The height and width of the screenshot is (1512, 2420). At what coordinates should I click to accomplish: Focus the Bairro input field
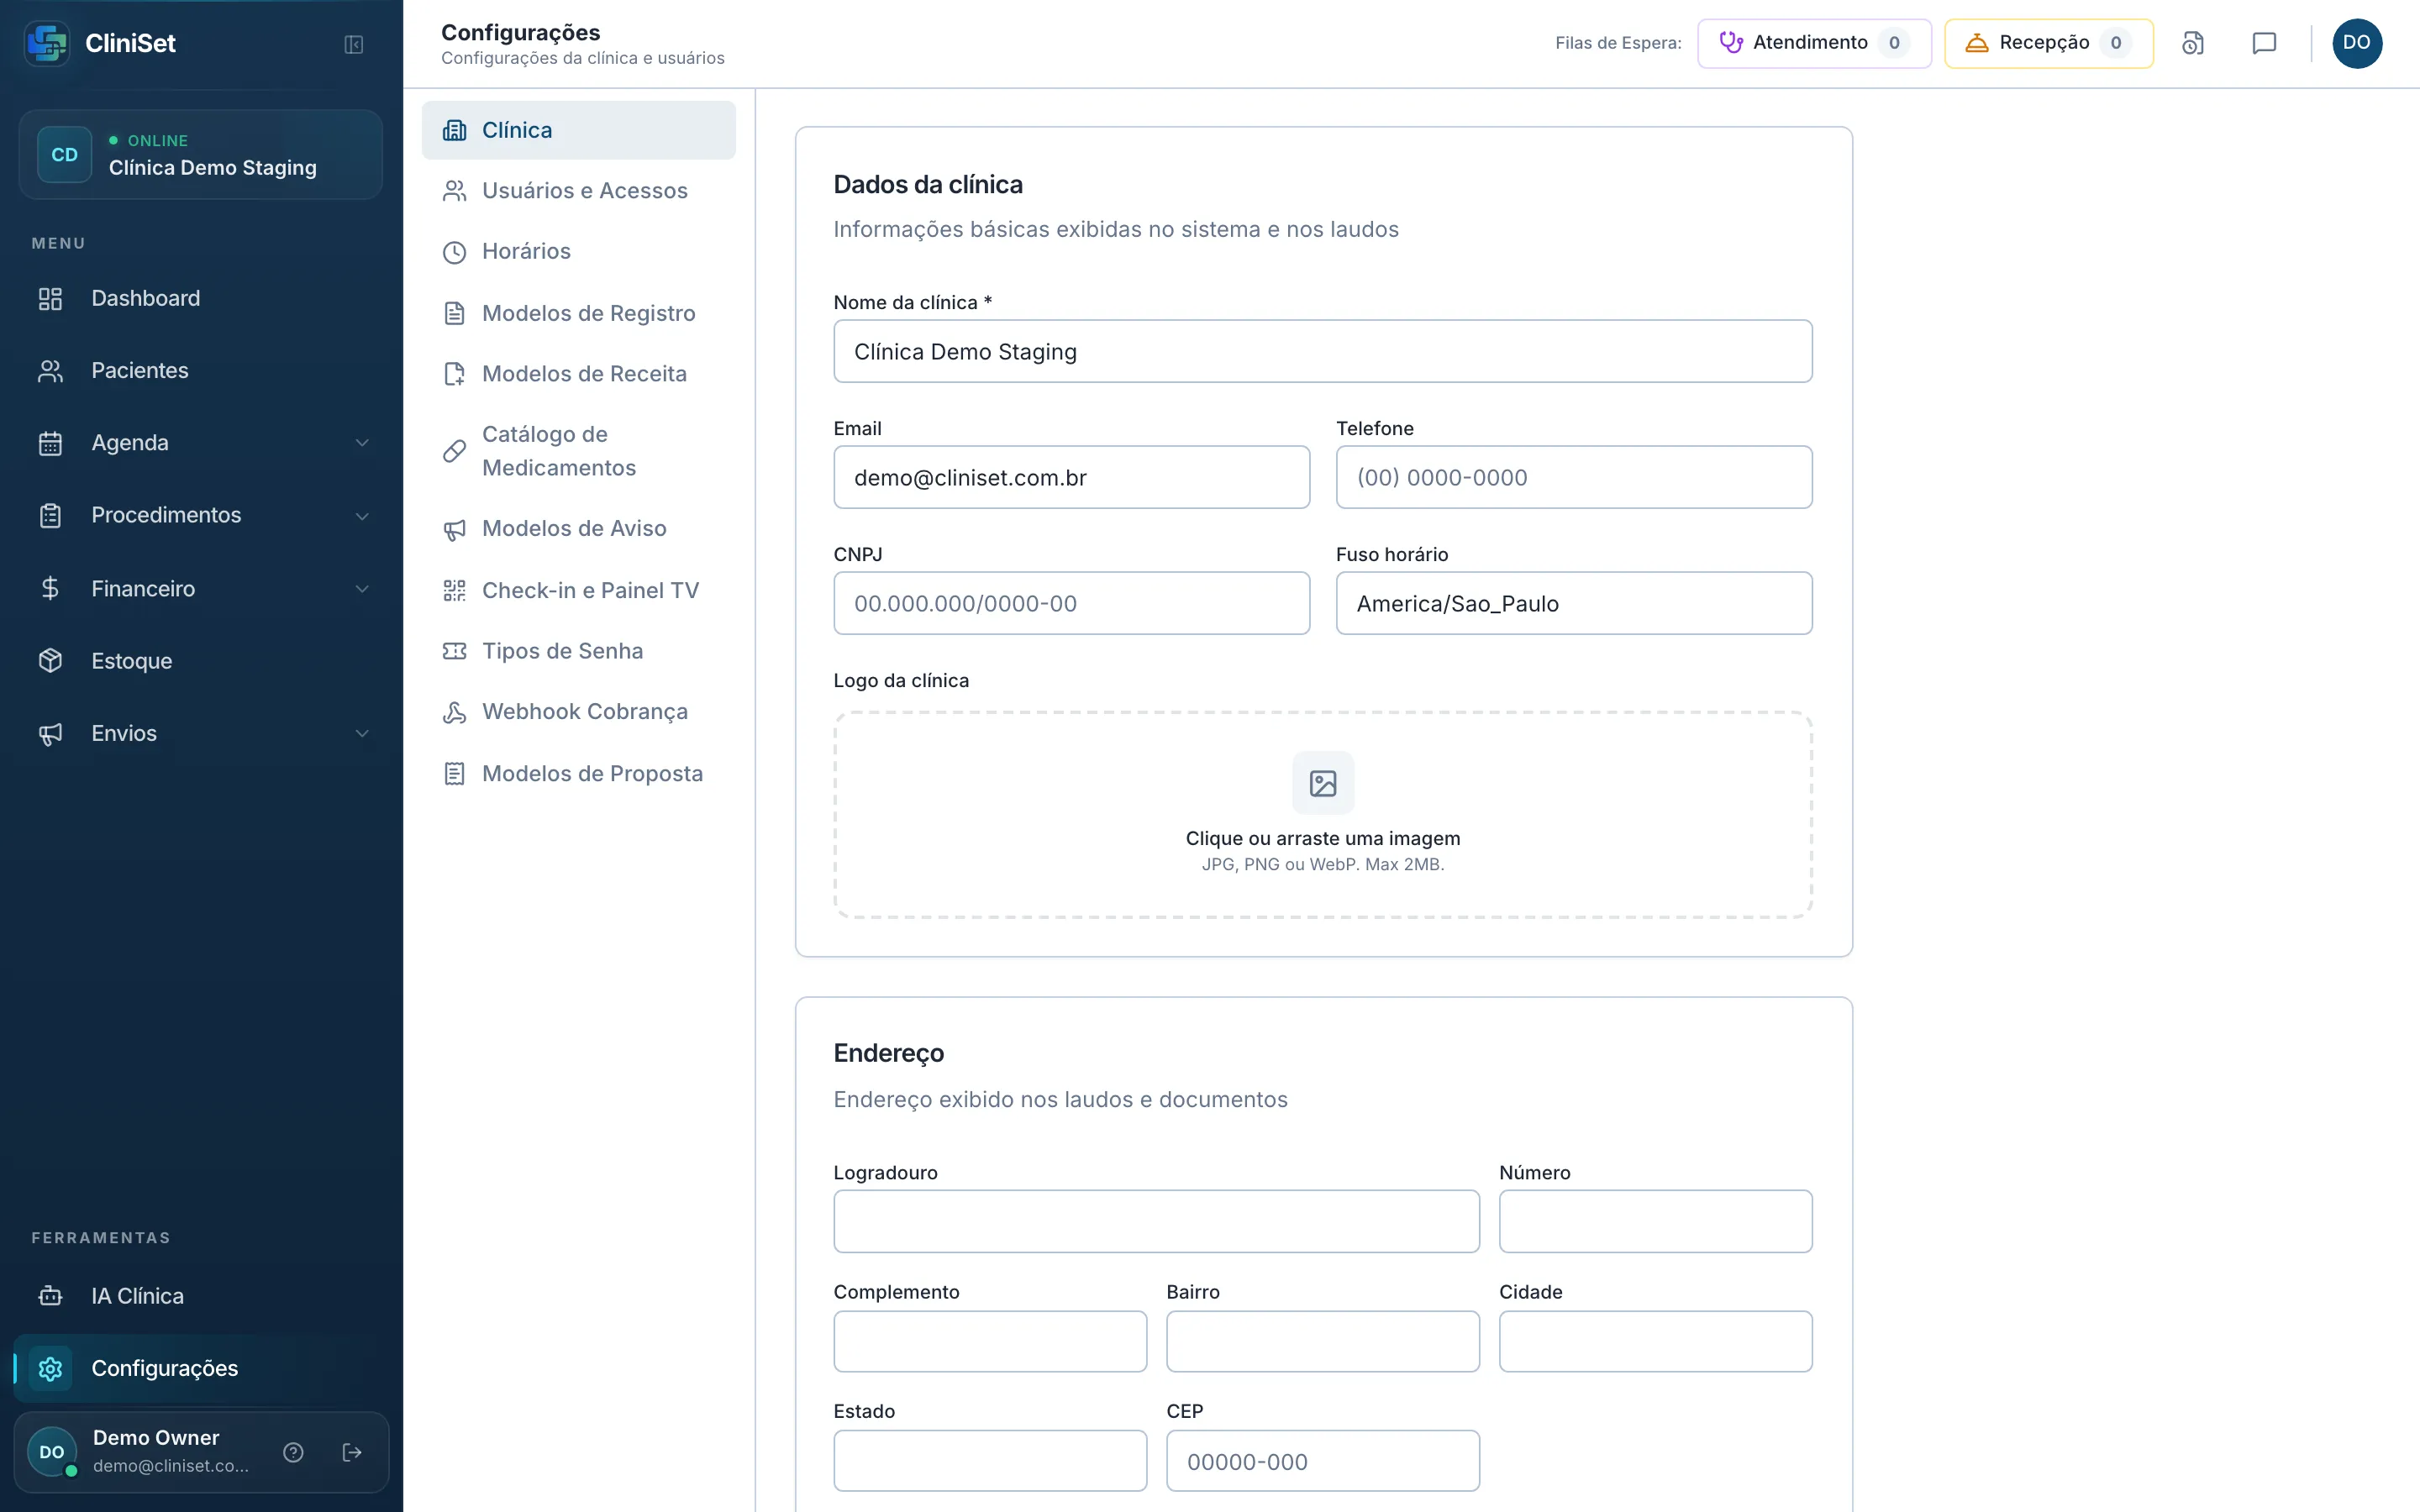click(1322, 1341)
